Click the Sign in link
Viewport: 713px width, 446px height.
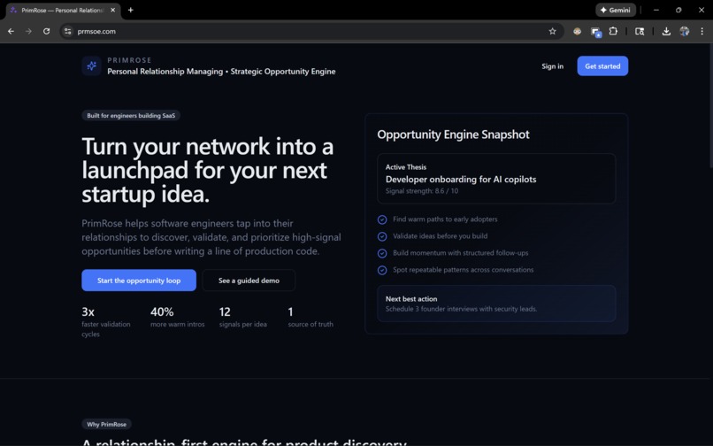coord(552,66)
